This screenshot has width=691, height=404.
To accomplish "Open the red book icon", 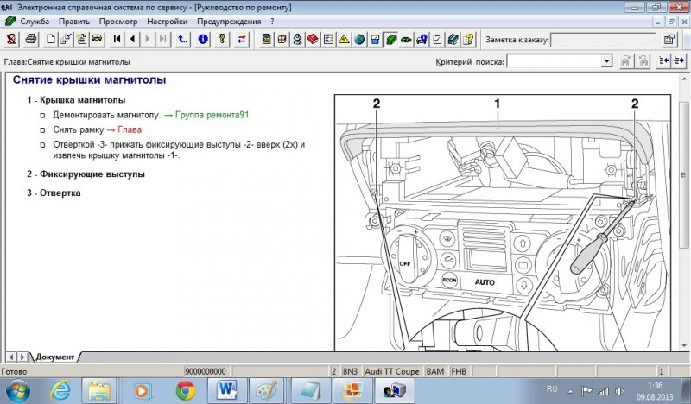I will tap(313, 39).
